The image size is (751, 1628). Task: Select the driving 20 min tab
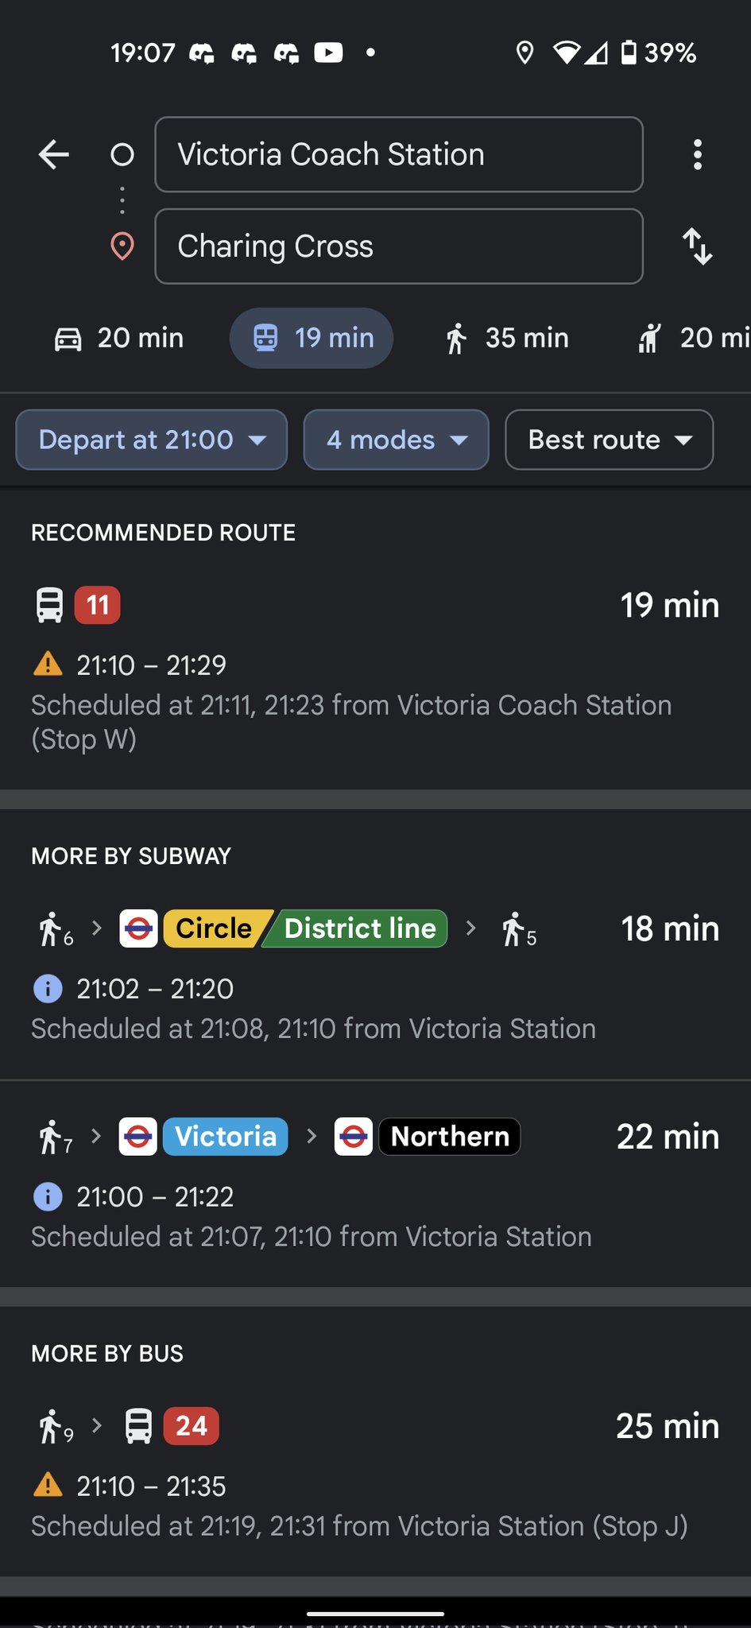[x=119, y=338]
